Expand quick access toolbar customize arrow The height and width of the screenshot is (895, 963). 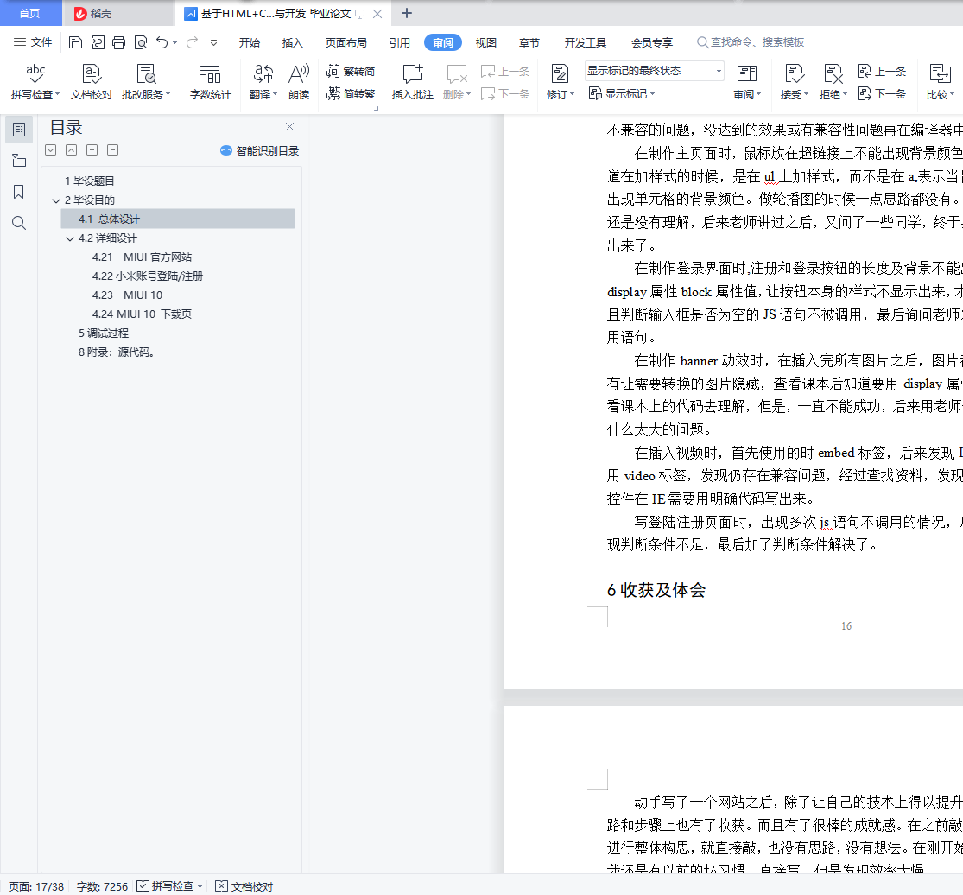click(x=213, y=42)
